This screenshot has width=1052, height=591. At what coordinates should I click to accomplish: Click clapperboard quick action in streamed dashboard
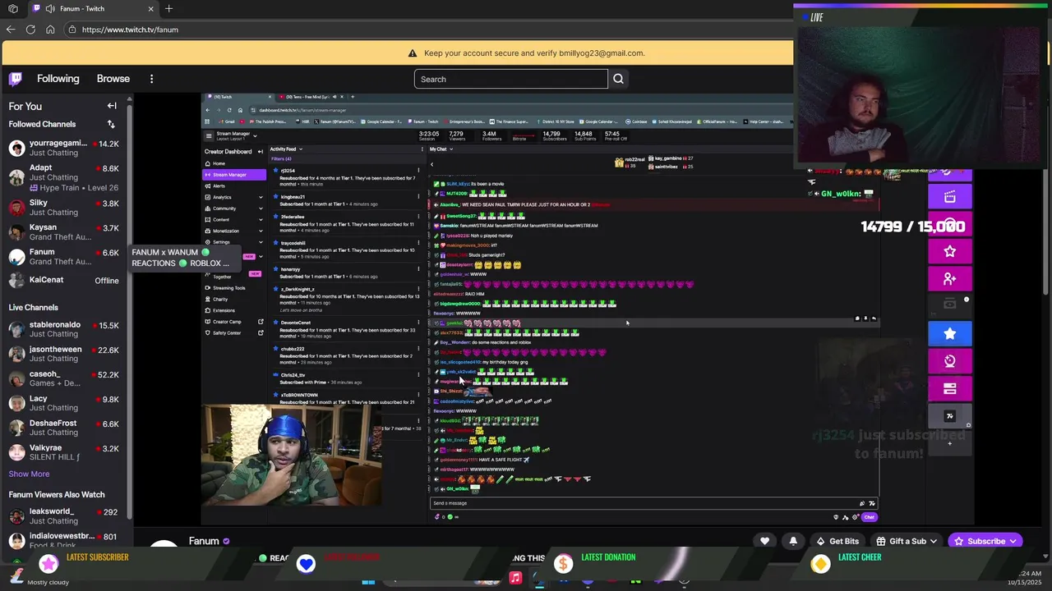click(950, 197)
